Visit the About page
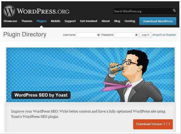This screenshot has height=134, width=181. [106, 21]
